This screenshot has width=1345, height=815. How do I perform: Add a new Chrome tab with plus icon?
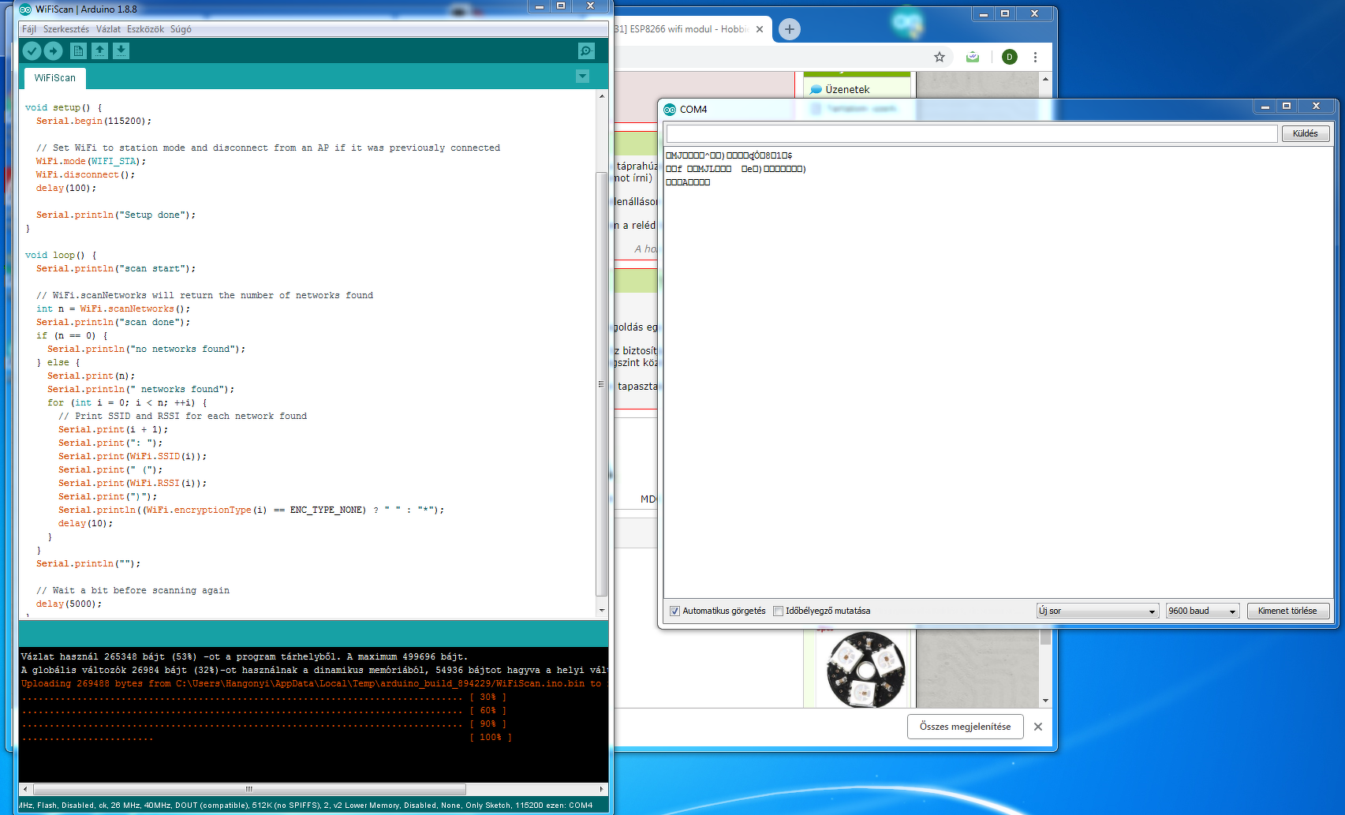click(789, 29)
